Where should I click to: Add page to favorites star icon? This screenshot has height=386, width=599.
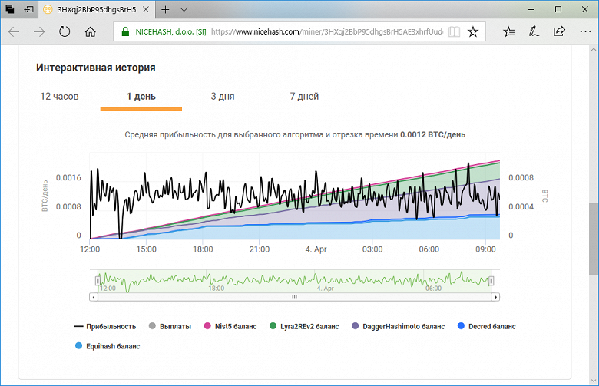473,31
